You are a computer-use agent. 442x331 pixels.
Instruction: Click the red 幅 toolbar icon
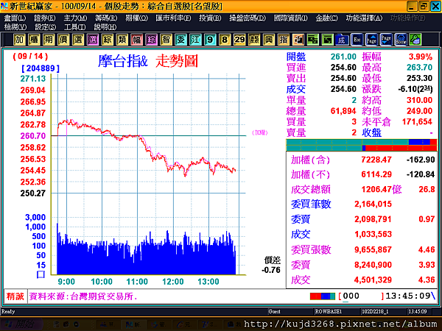coord(136,40)
